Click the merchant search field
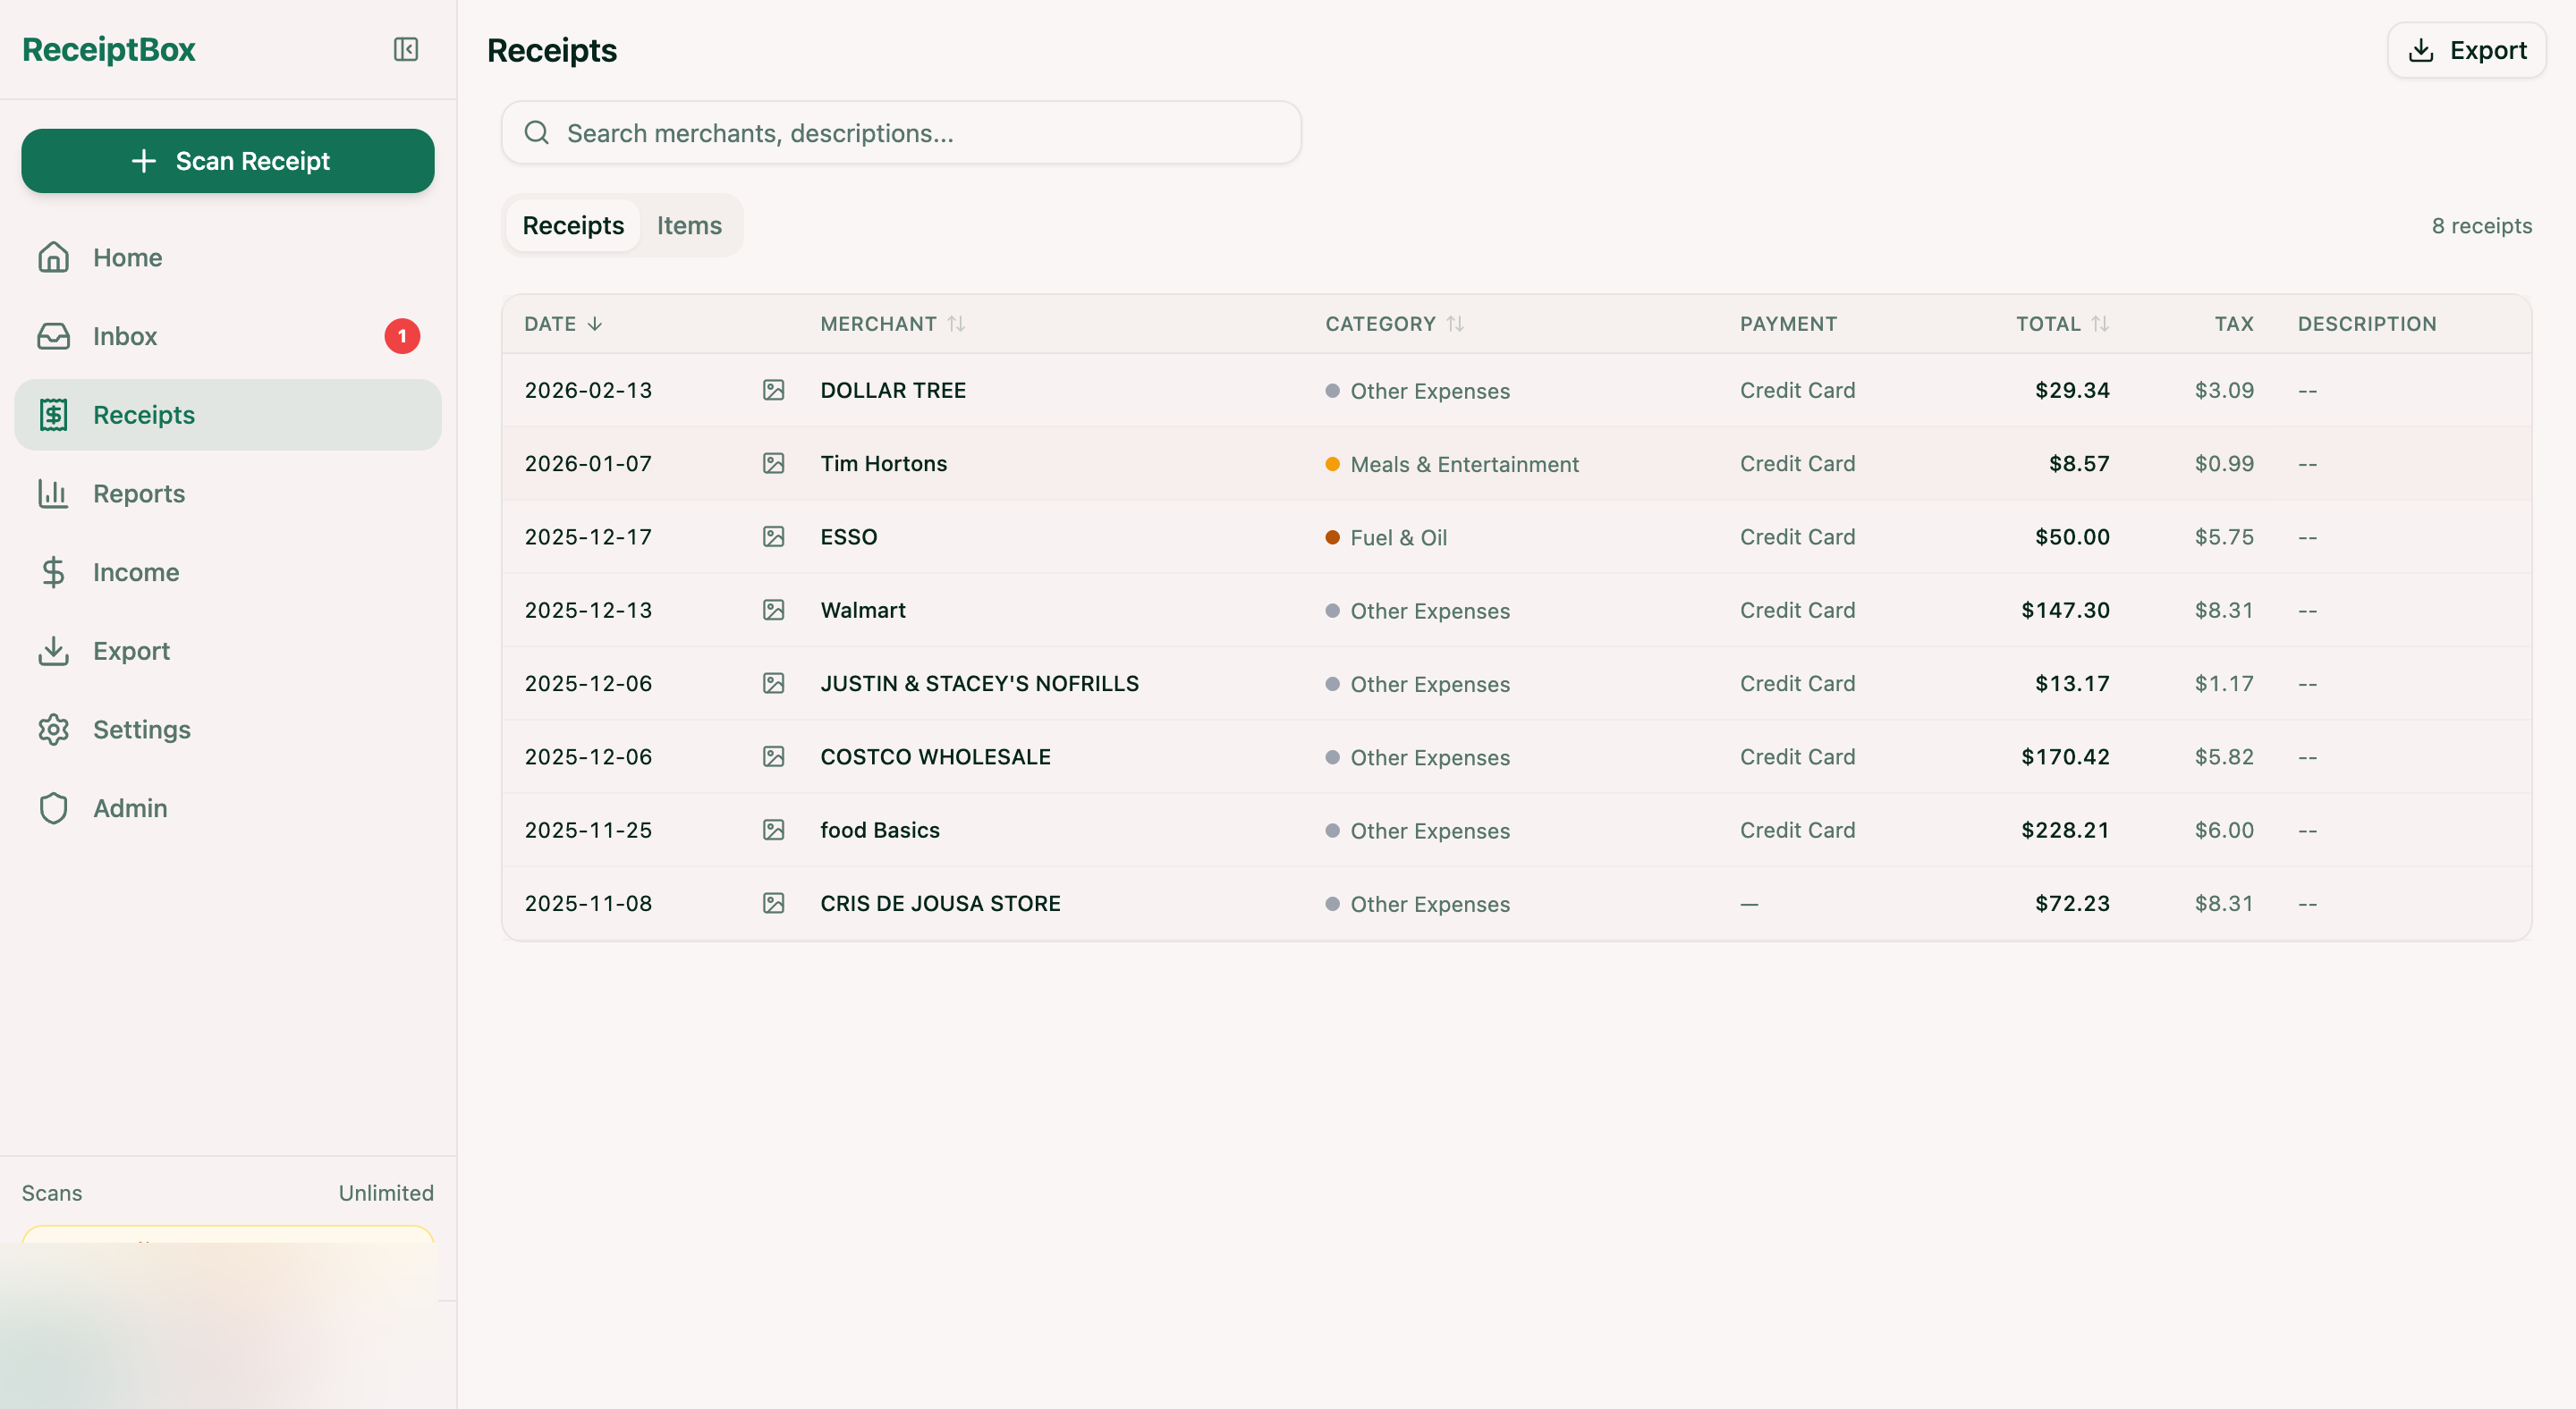This screenshot has height=1409, width=2576. (900, 132)
